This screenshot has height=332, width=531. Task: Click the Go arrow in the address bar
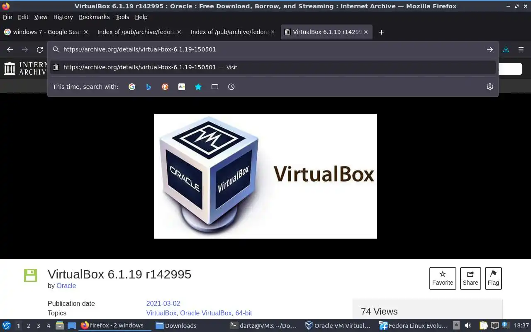tap(490, 49)
